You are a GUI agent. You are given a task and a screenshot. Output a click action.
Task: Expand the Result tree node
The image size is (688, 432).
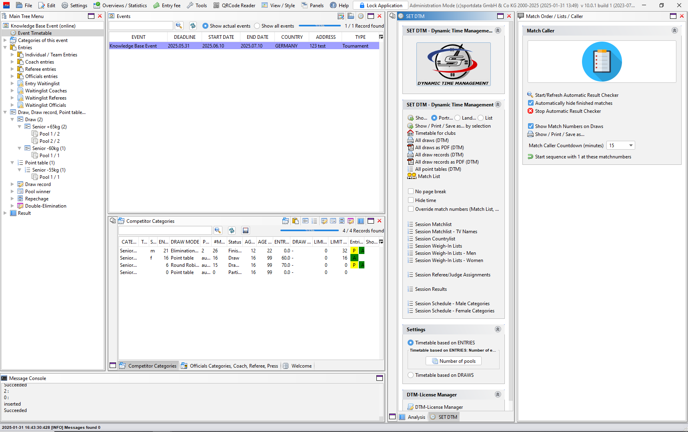coord(5,213)
